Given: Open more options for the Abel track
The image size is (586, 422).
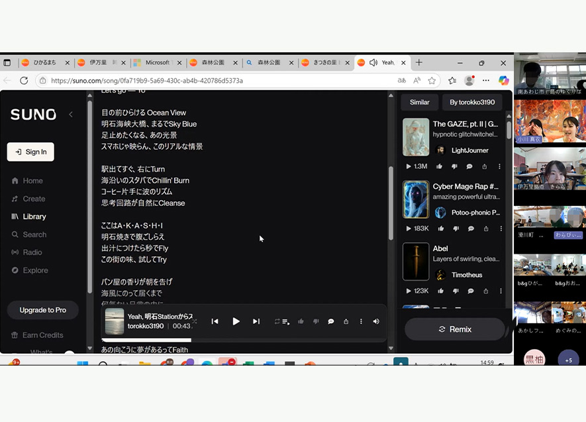Looking at the screenshot, I should click(500, 290).
